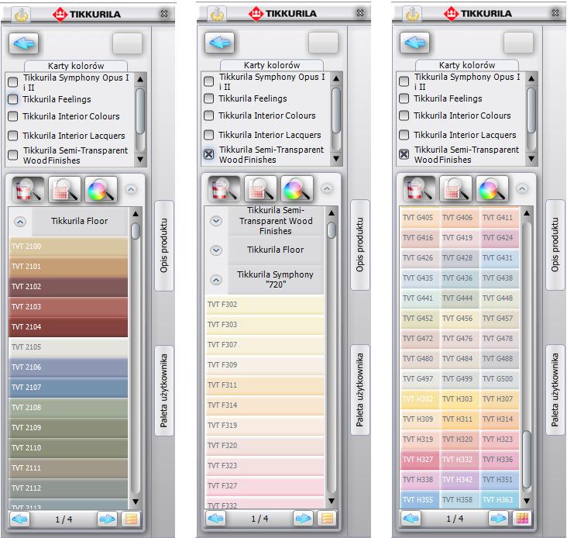Select the TVT 2107 blue swatch

pos(68,388)
